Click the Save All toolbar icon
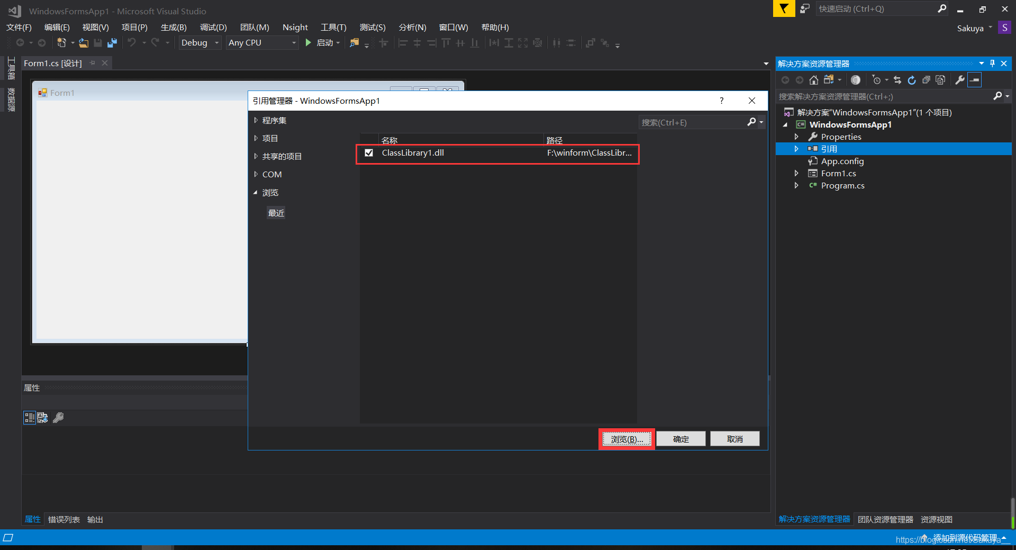The image size is (1016, 550). (x=112, y=43)
